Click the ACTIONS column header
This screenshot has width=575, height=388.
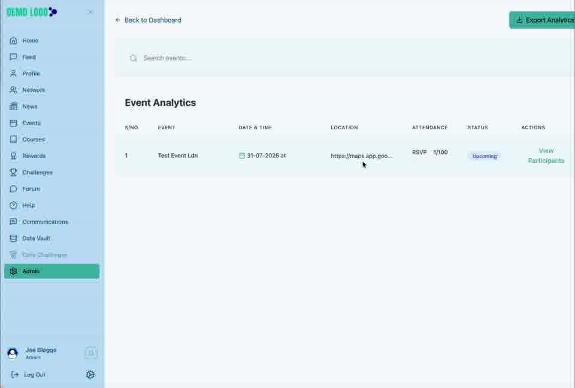pyautogui.click(x=533, y=128)
